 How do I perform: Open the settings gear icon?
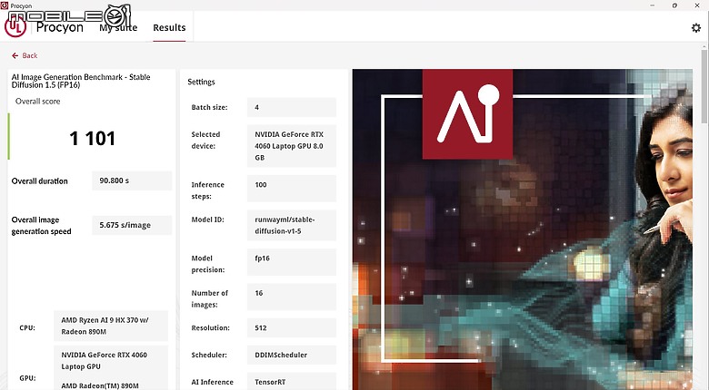pos(696,27)
